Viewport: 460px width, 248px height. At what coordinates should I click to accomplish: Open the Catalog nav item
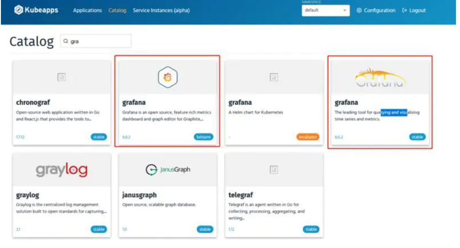click(x=117, y=10)
